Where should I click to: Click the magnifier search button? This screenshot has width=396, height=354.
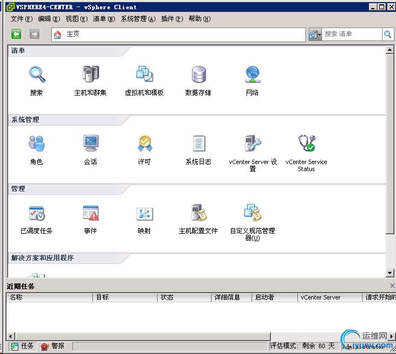pos(388,34)
